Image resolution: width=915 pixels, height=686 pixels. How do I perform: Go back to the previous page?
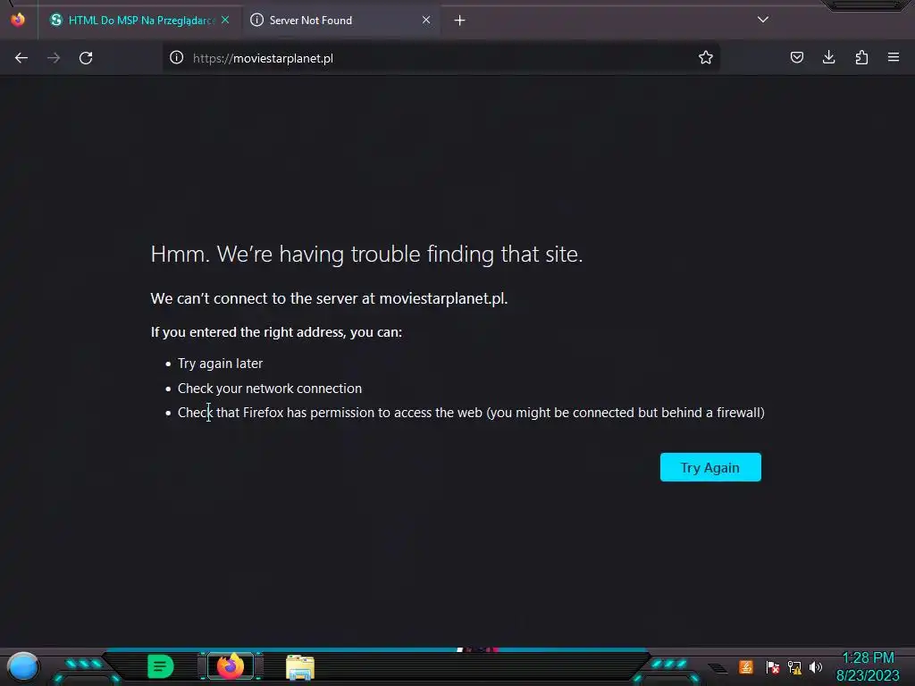pos(21,58)
